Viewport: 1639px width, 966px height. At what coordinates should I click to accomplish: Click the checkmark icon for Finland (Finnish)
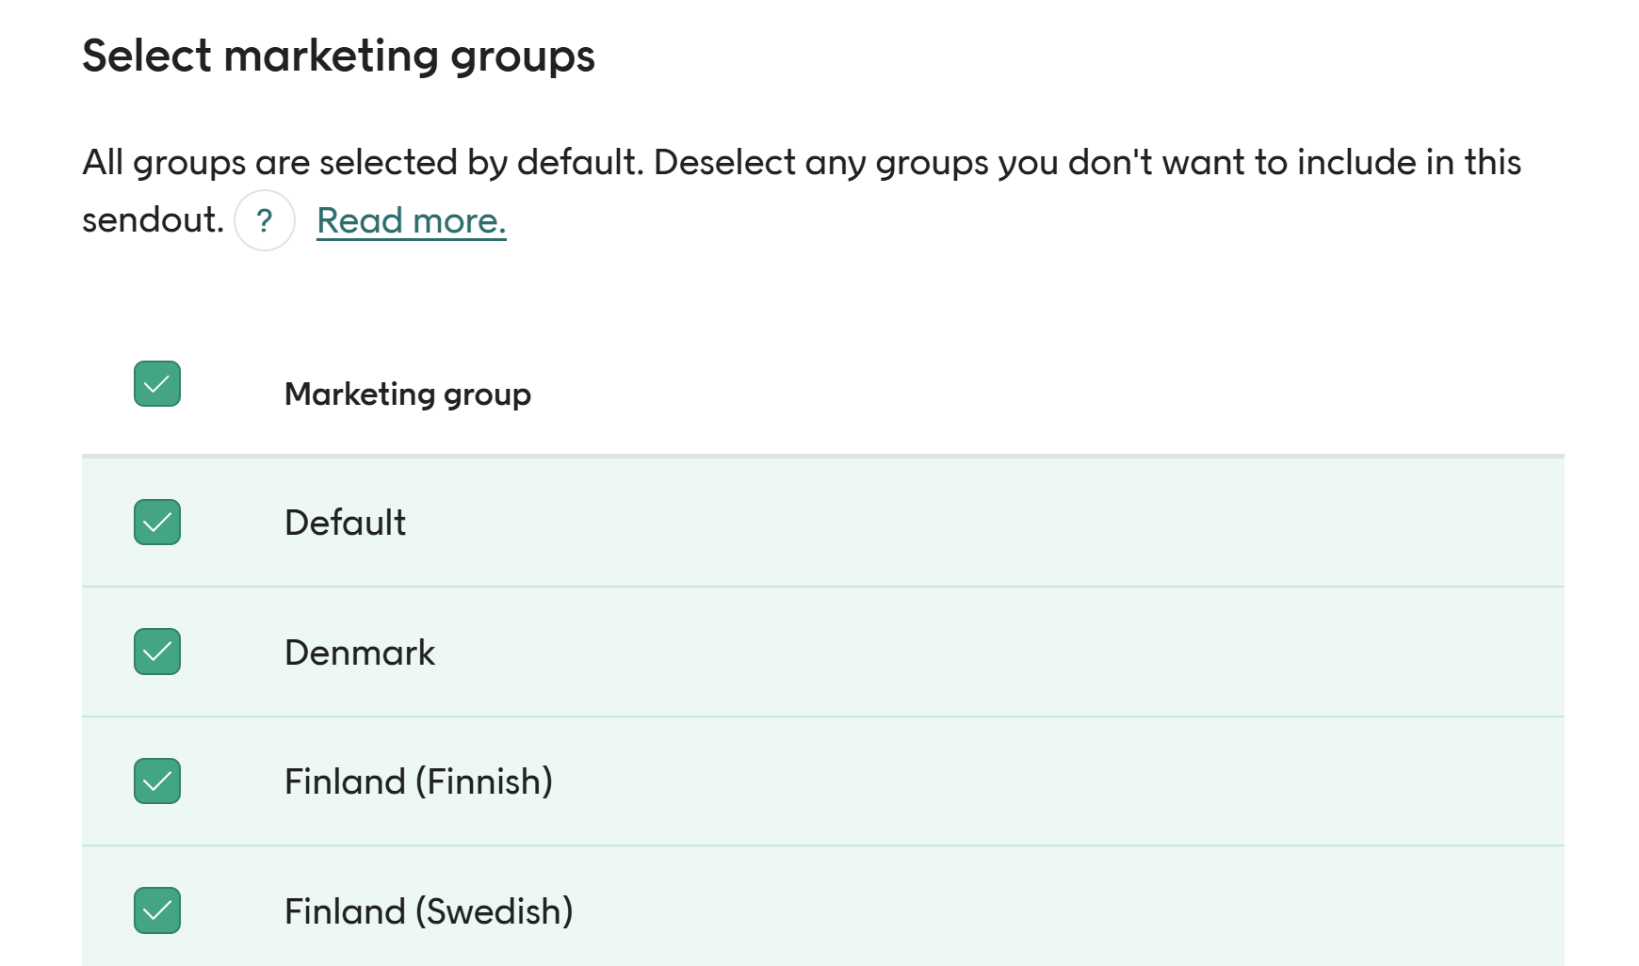tap(156, 781)
